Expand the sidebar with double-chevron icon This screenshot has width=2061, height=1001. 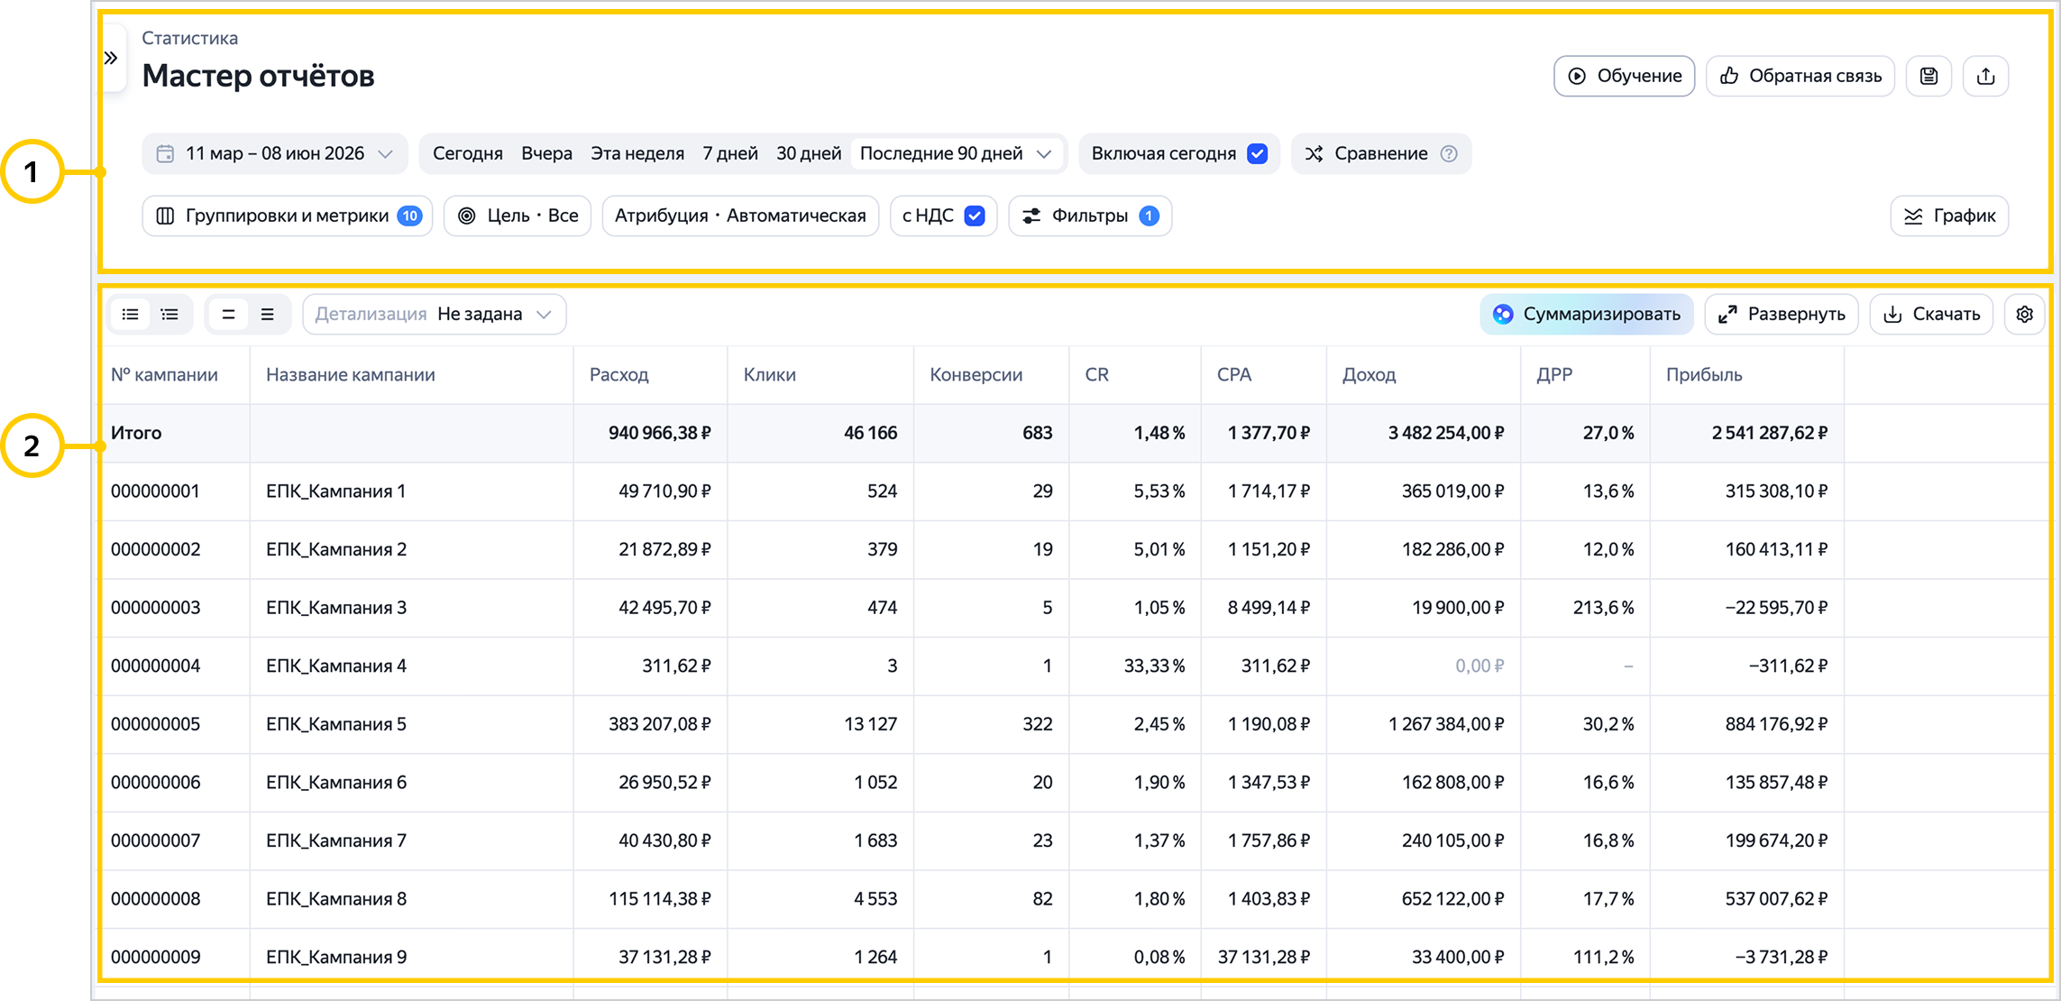[x=111, y=59]
